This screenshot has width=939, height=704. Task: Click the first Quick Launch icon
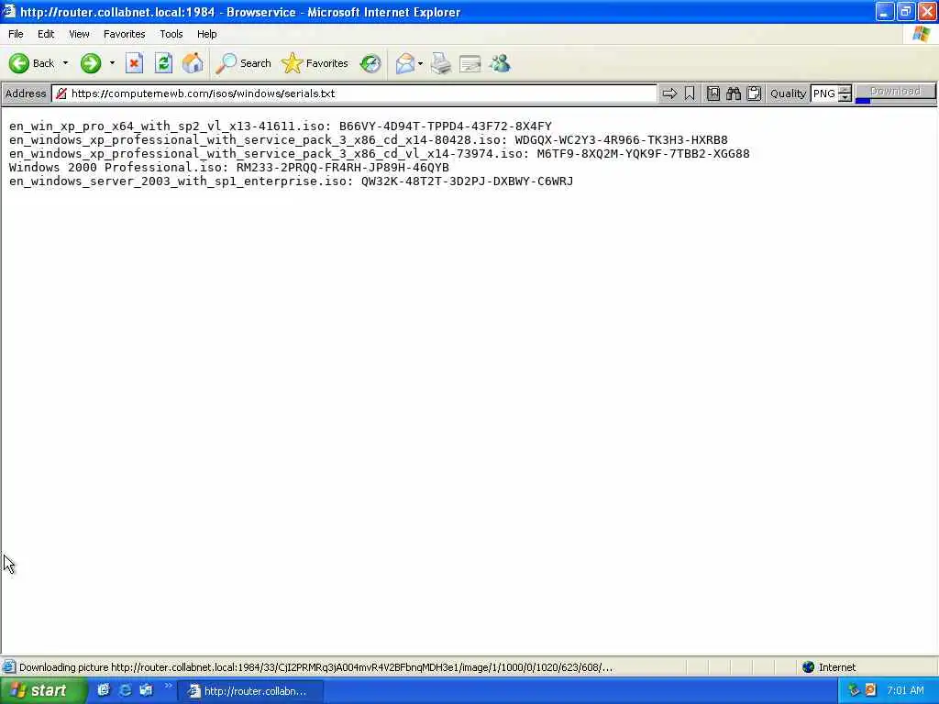tap(104, 690)
